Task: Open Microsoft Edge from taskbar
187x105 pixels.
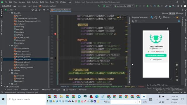Action: click(97, 97)
